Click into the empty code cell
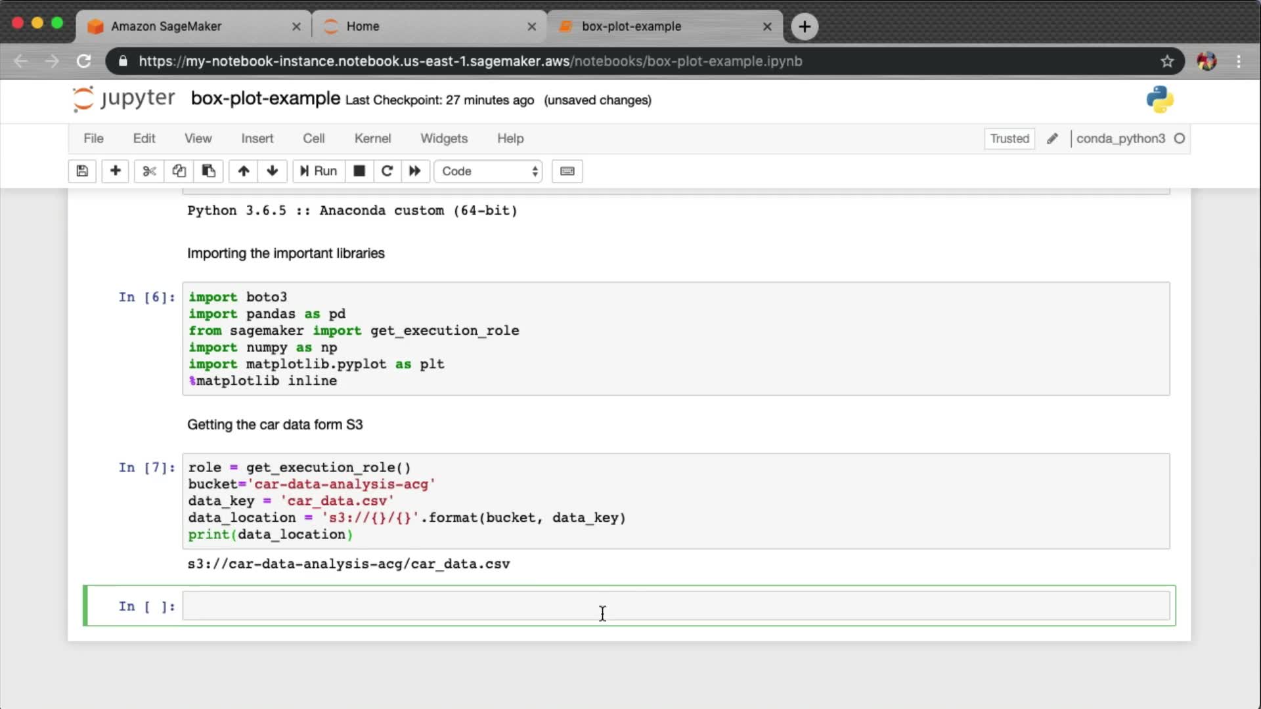The height and width of the screenshot is (709, 1261). [675, 606]
